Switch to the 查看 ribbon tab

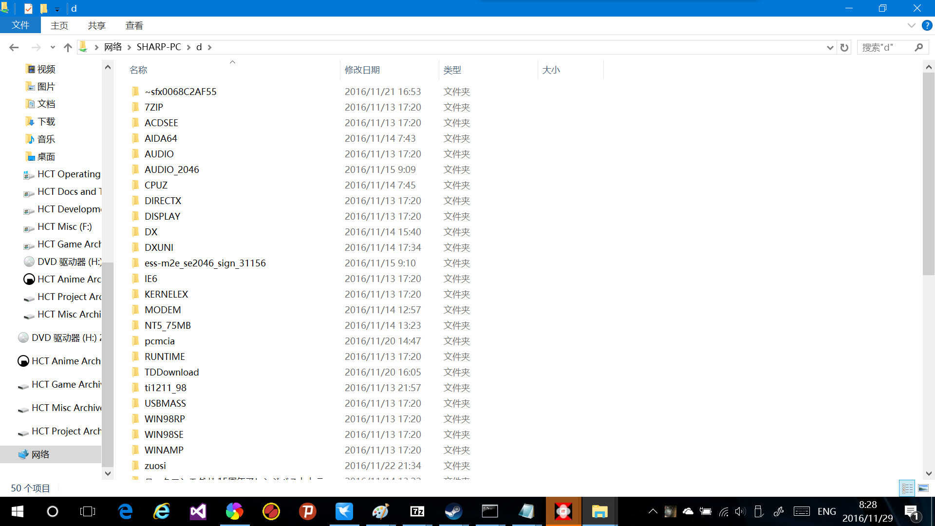pos(134,25)
